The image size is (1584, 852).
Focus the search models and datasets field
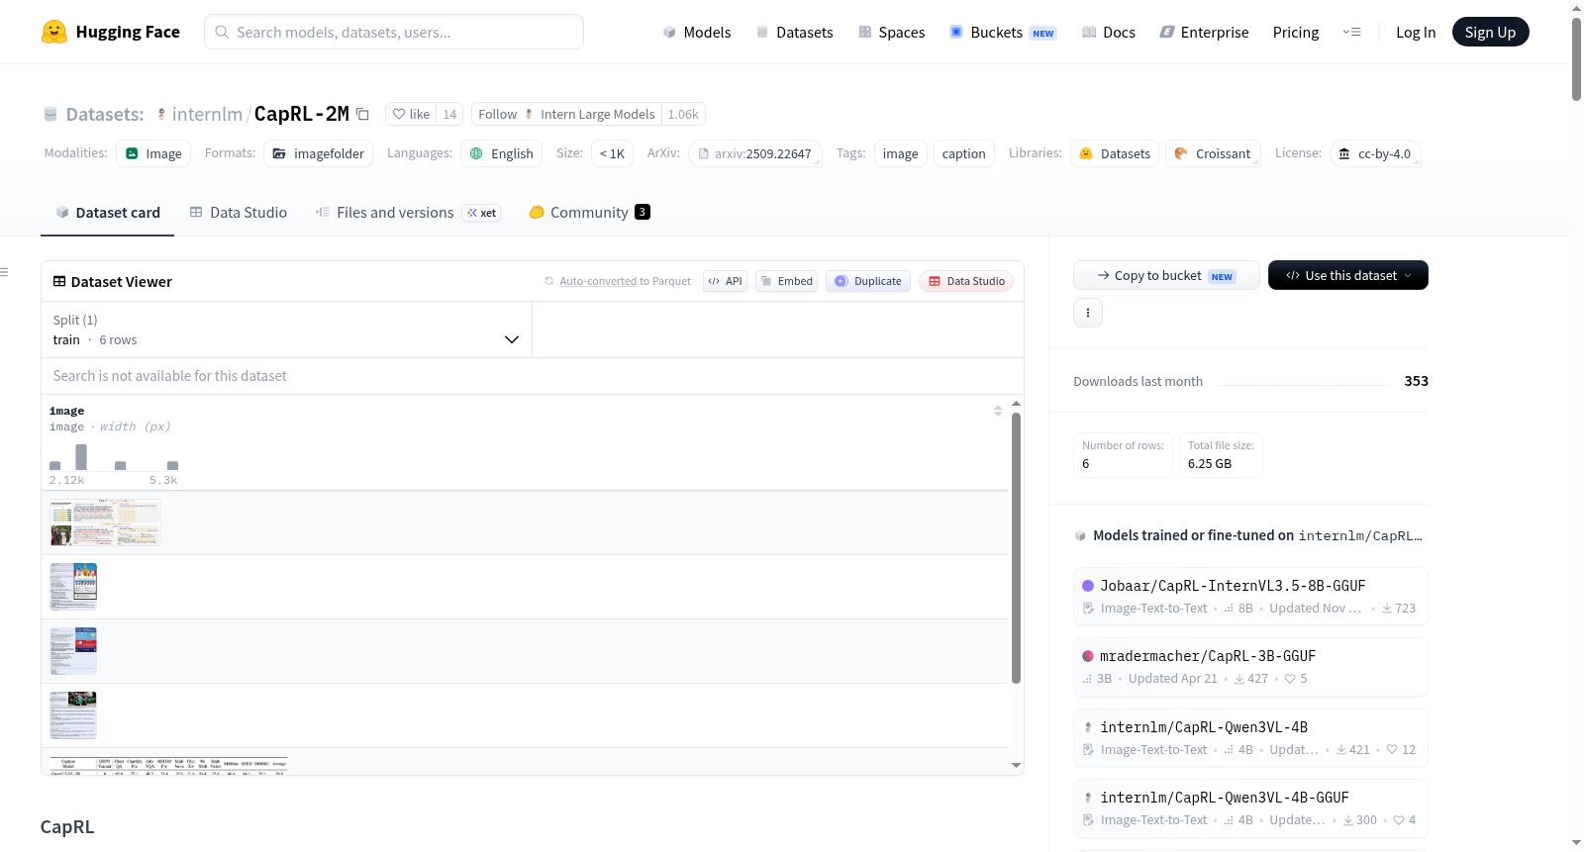coord(394,32)
